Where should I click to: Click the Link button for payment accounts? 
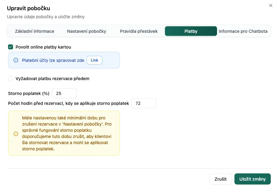[94, 60]
